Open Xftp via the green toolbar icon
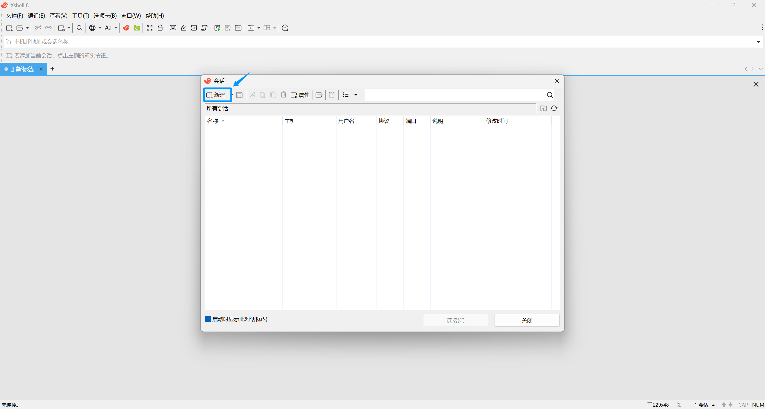Screen dimensions: 765x409 click(137, 28)
